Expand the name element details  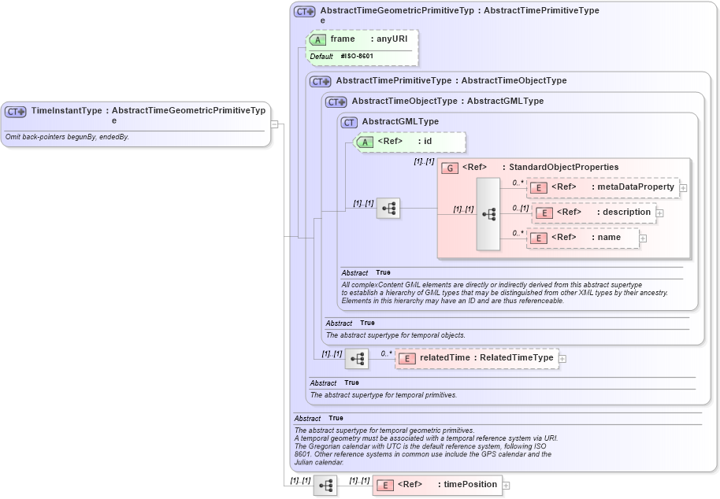(x=643, y=237)
